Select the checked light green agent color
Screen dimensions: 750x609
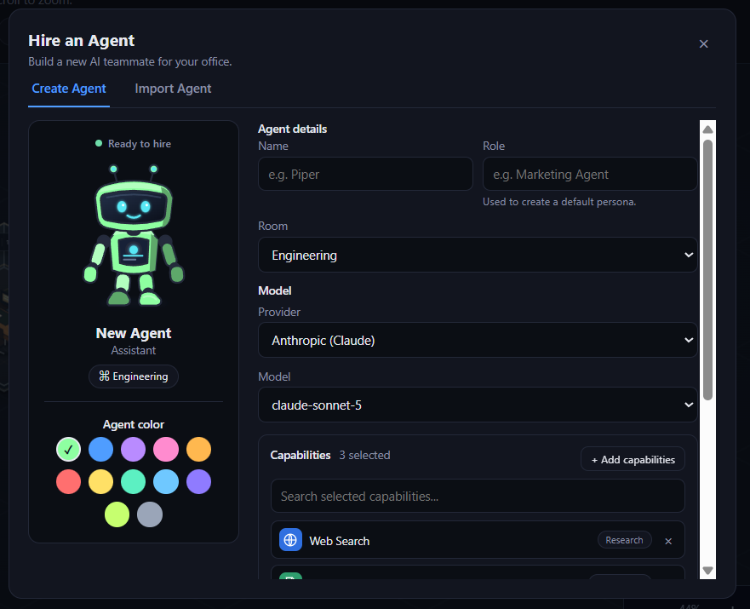(x=68, y=449)
